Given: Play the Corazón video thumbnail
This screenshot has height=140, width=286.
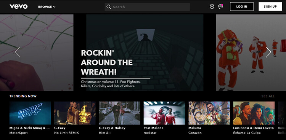Looking at the screenshot, I should [x=209, y=113].
